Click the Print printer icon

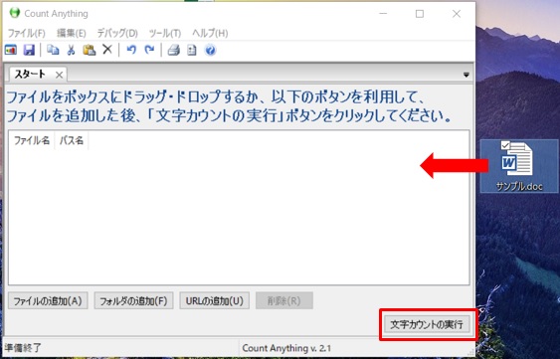pyautogui.click(x=174, y=50)
